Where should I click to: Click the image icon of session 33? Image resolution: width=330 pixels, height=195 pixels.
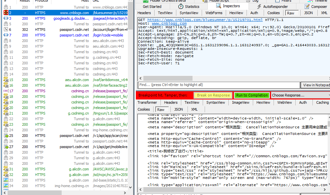(x=6, y=180)
